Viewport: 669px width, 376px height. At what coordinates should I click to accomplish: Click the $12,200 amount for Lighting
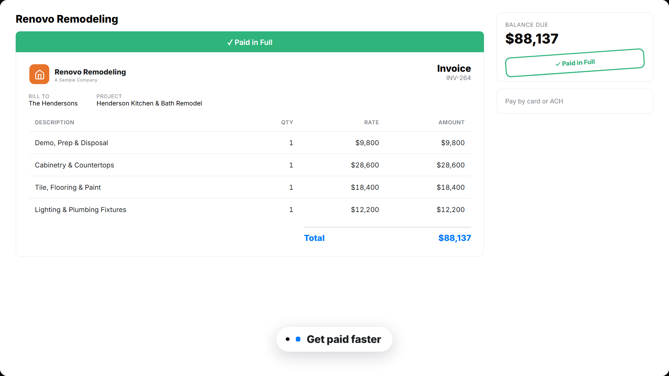[x=451, y=210]
